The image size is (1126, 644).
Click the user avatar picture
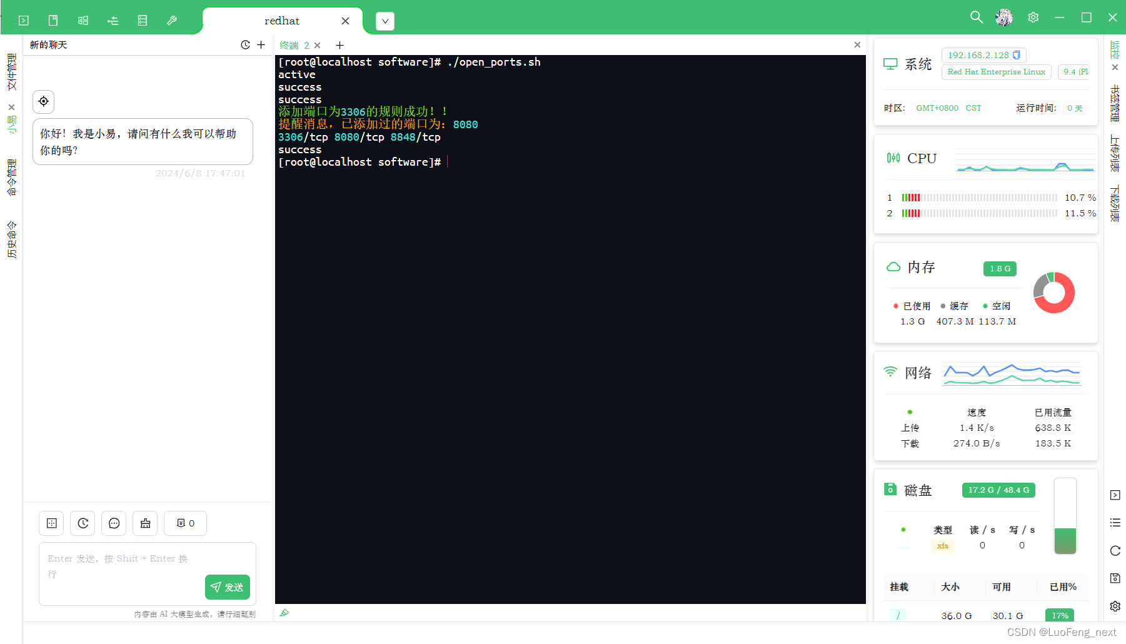pos(1004,18)
